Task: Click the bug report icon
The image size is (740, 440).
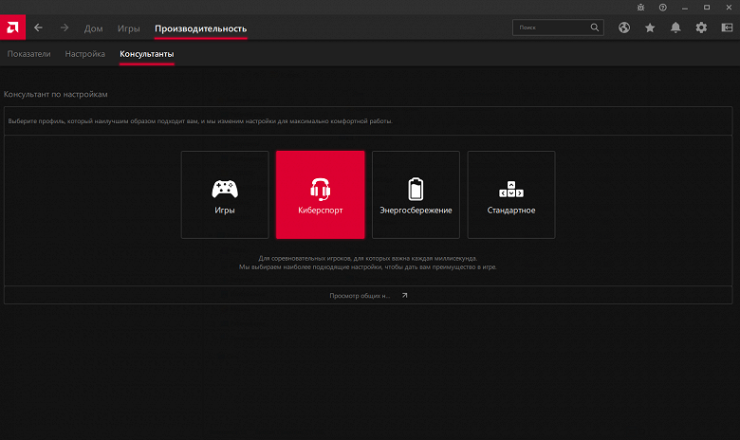Action: (640, 8)
